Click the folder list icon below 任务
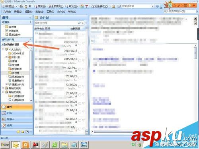The height and width of the screenshot is (149, 199). pyautogui.click(x=23, y=132)
